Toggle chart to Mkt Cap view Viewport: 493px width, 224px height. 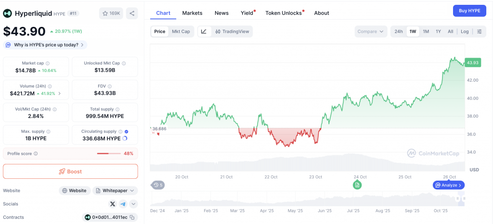181,32
